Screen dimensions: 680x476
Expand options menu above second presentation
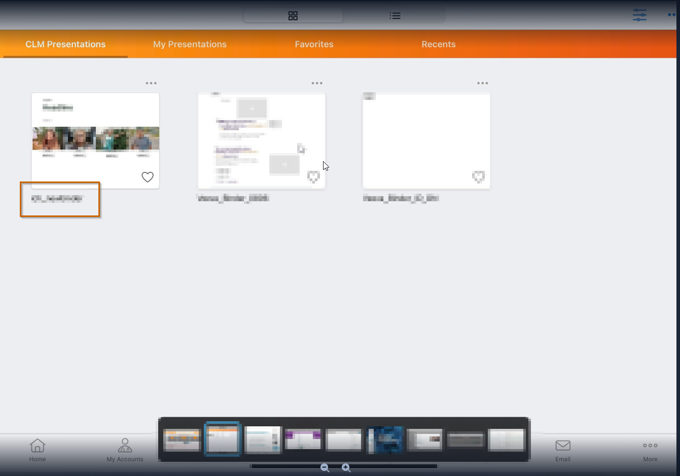tap(317, 83)
